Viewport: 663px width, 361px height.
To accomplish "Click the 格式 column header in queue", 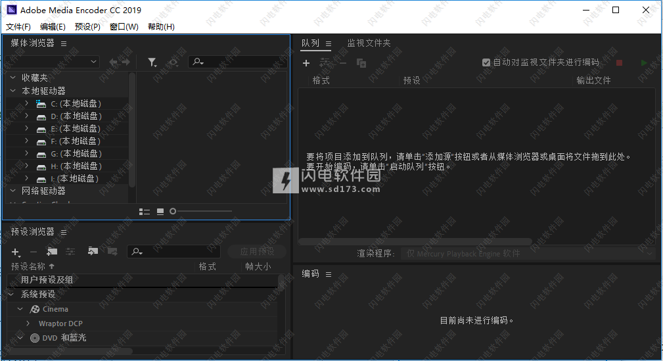I will [x=321, y=80].
